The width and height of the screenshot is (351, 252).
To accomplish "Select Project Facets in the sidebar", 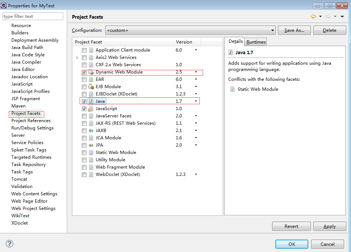I will (26, 113).
